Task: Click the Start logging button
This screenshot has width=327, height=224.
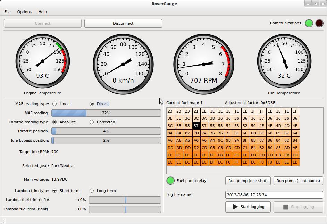Action: [x=248, y=207]
